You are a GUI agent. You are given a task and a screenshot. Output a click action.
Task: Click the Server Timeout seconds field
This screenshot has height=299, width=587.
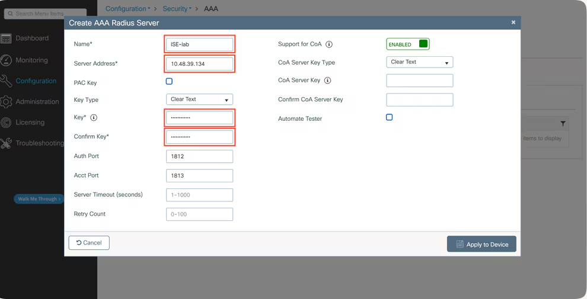point(200,195)
